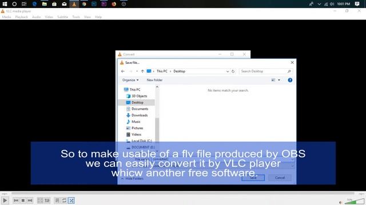
Task: Open the Windows Start menu
Action: tap(5, 4)
